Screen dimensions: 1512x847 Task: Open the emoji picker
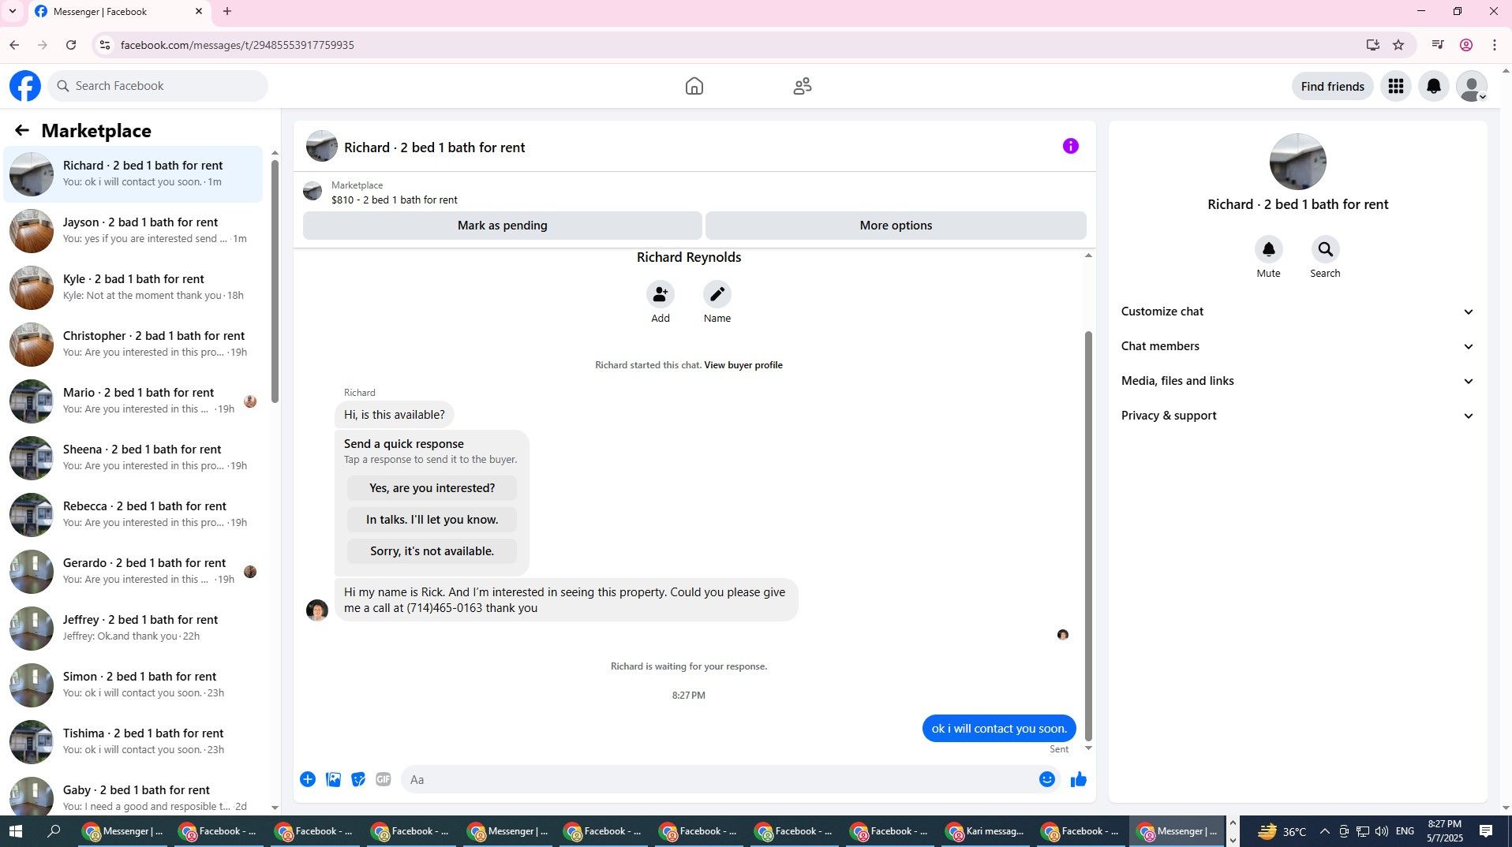point(1046,779)
